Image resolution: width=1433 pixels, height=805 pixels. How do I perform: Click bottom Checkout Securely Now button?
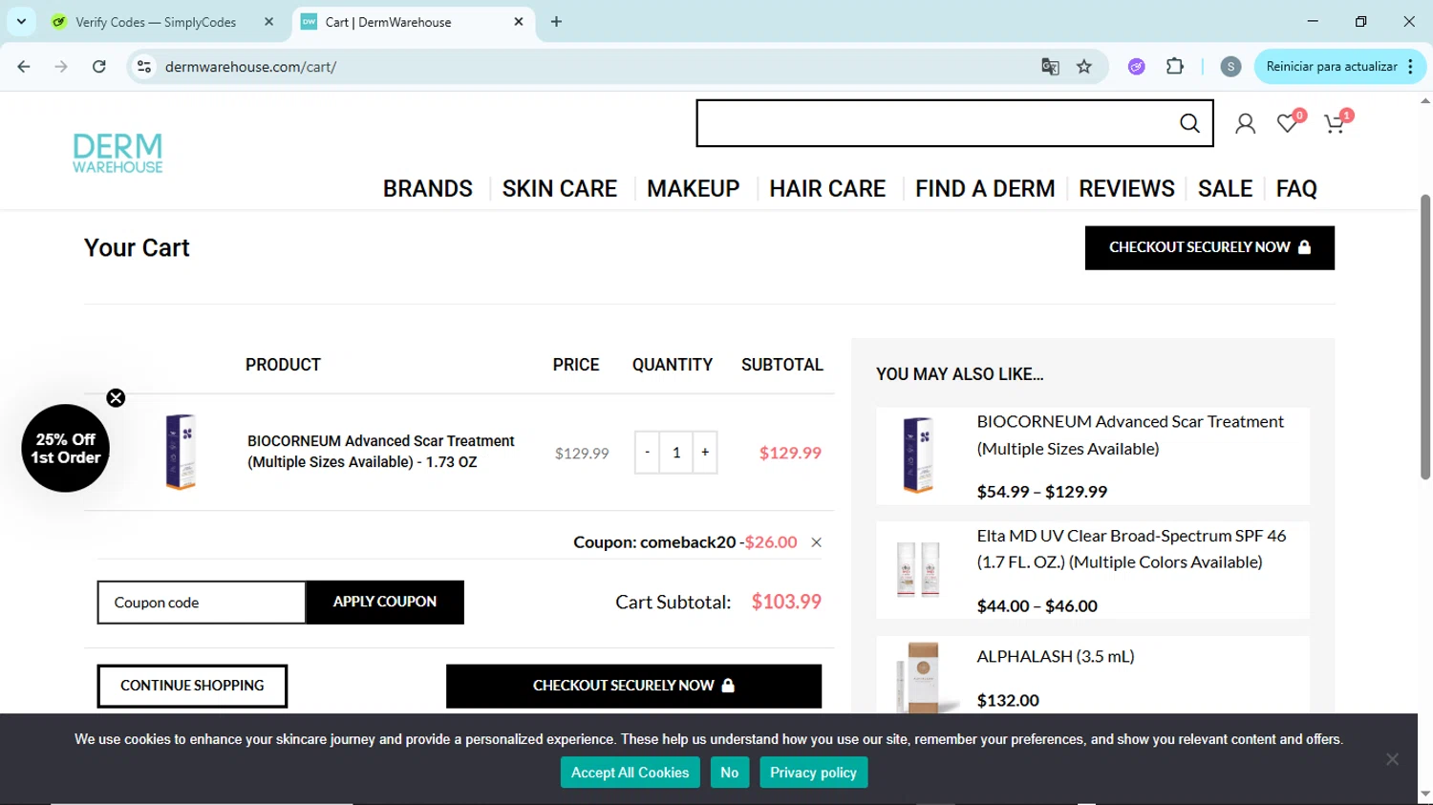tap(633, 686)
